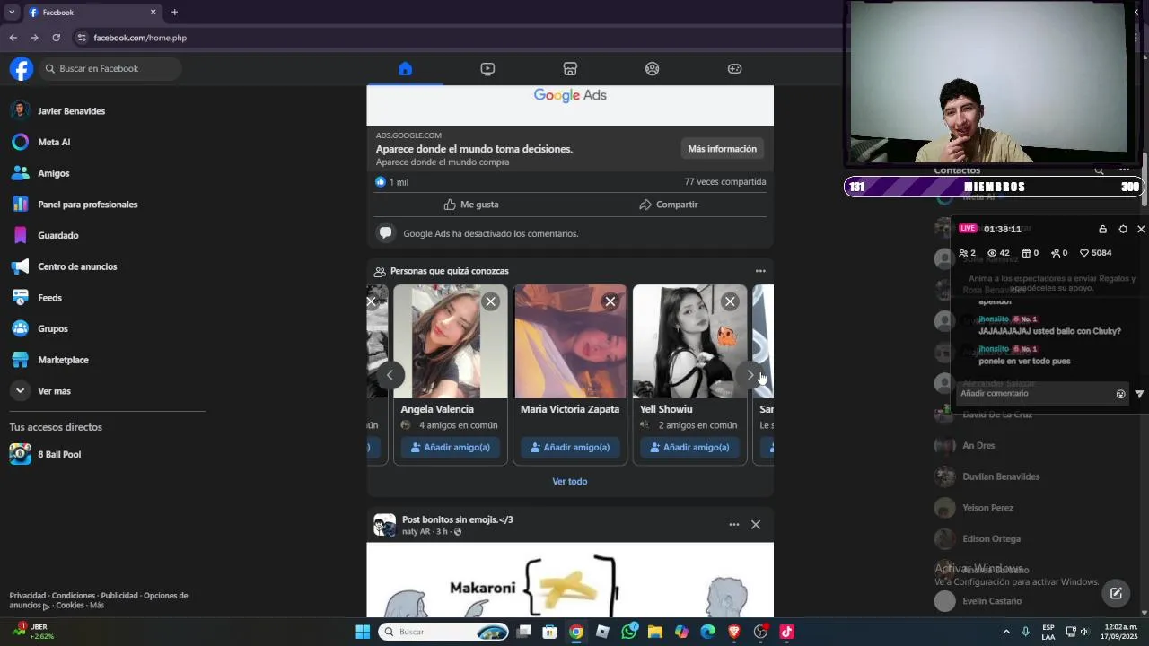Open the Marketplace tab in top navigation

tap(570, 69)
